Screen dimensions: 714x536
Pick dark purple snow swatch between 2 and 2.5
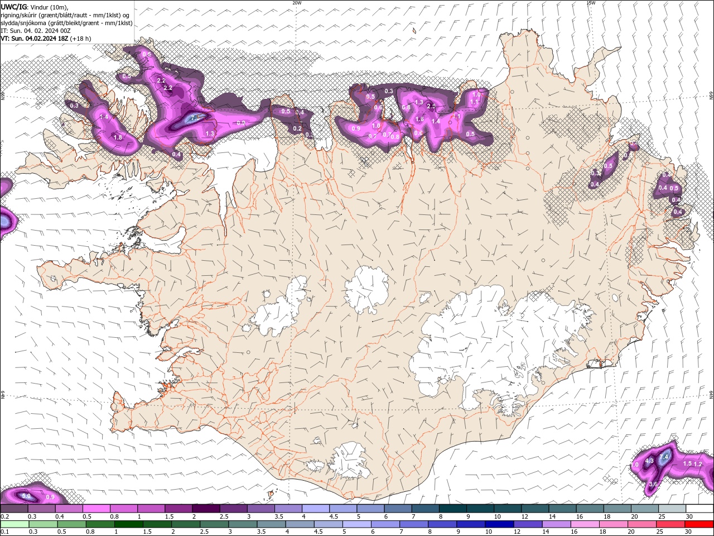[206, 509]
